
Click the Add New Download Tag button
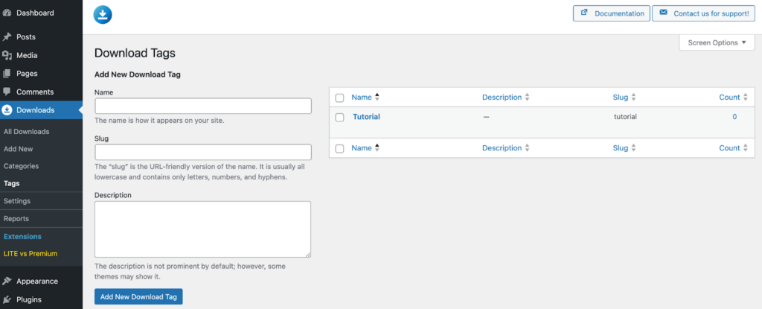[138, 296]
